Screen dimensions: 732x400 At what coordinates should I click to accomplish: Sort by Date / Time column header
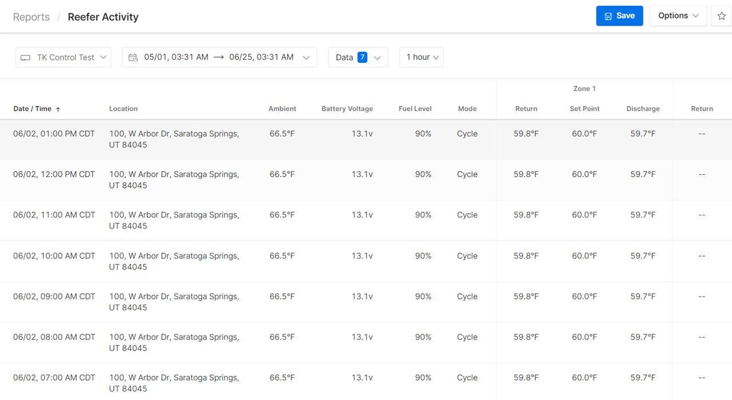pos(37,109)
